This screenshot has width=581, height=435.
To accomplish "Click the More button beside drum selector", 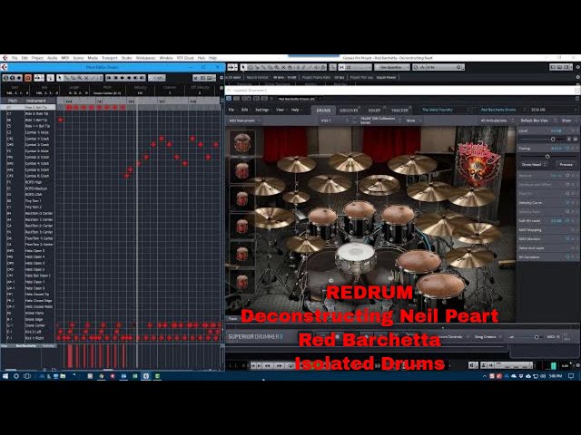I will (x=413, y=121).
